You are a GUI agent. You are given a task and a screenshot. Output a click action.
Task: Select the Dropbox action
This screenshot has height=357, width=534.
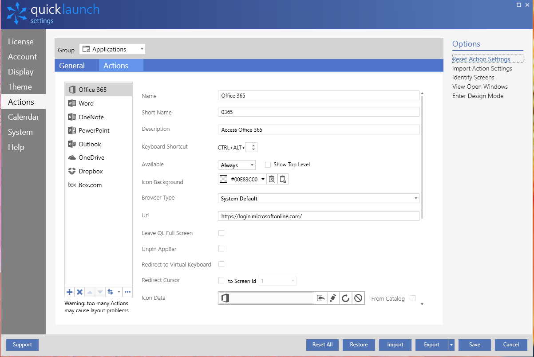click(98, 171)
